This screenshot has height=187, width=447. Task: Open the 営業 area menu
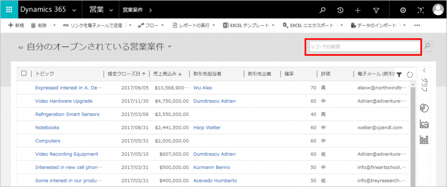[100, 10]
